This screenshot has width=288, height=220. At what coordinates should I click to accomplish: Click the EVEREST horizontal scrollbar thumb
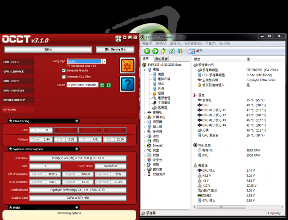221,207
